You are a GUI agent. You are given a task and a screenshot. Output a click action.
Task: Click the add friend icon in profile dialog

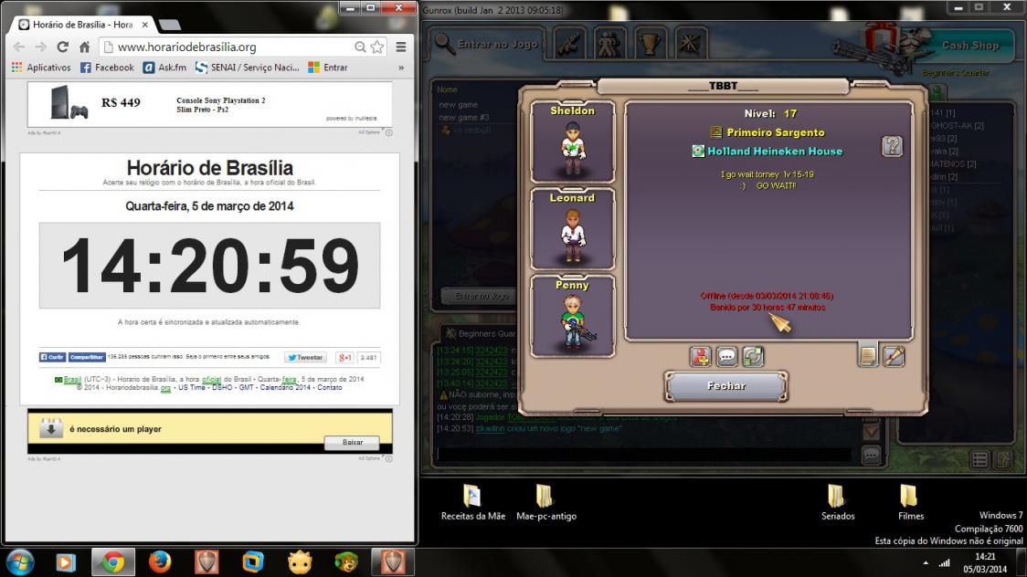(x=701, y=356)
